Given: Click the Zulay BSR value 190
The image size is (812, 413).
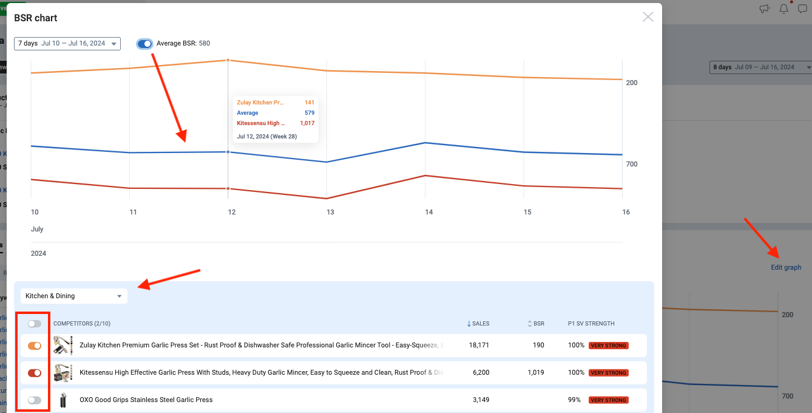Looking at the screenshot, I should [x=538, y=345].
